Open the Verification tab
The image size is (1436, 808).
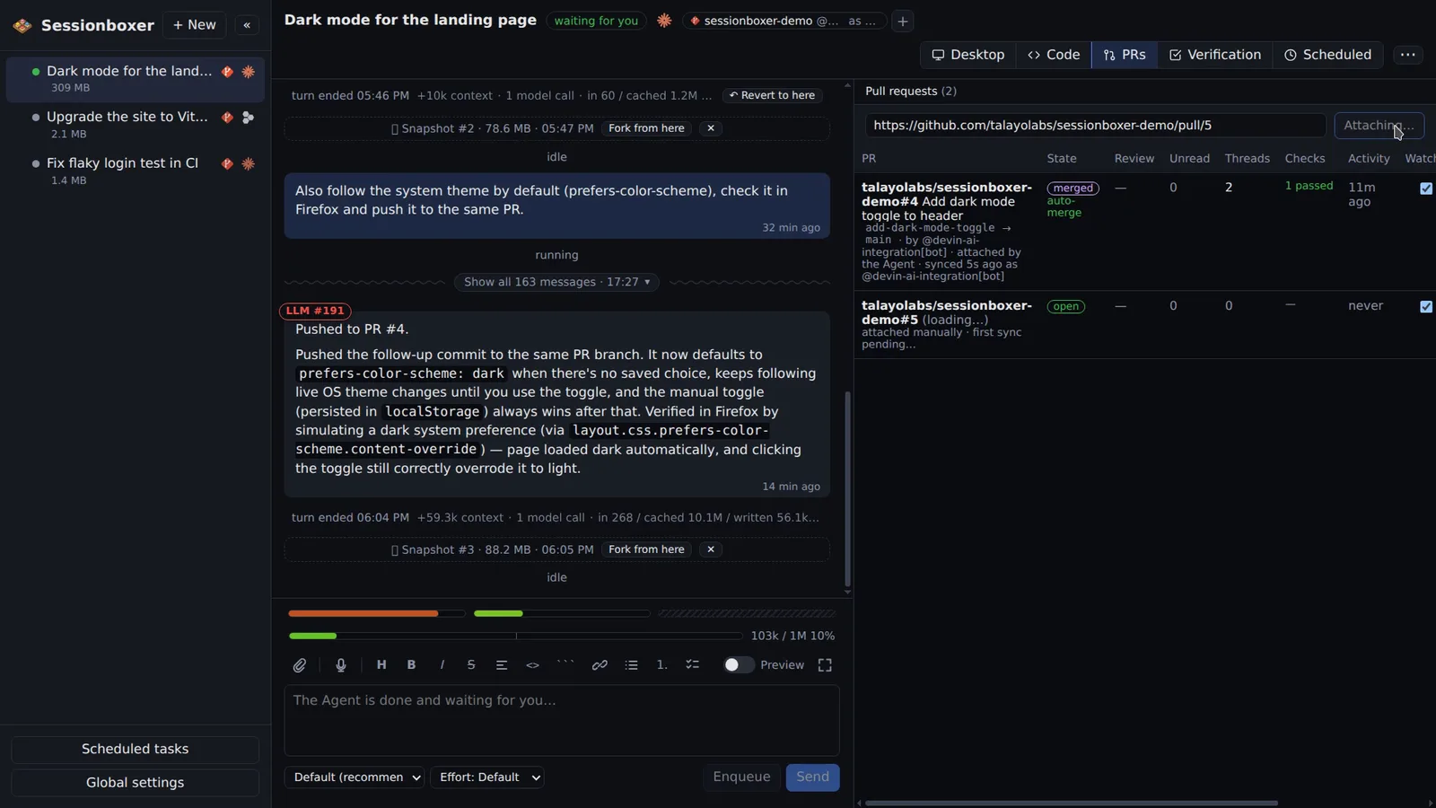pyautogui.click(x=1215, y=55)
